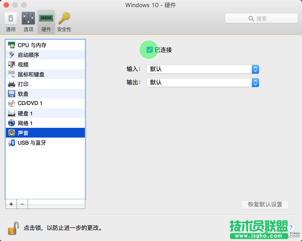Viewport: 302px width, 241px height.
Task: Switch to the 选项 tab
Action: pos(28,21)
